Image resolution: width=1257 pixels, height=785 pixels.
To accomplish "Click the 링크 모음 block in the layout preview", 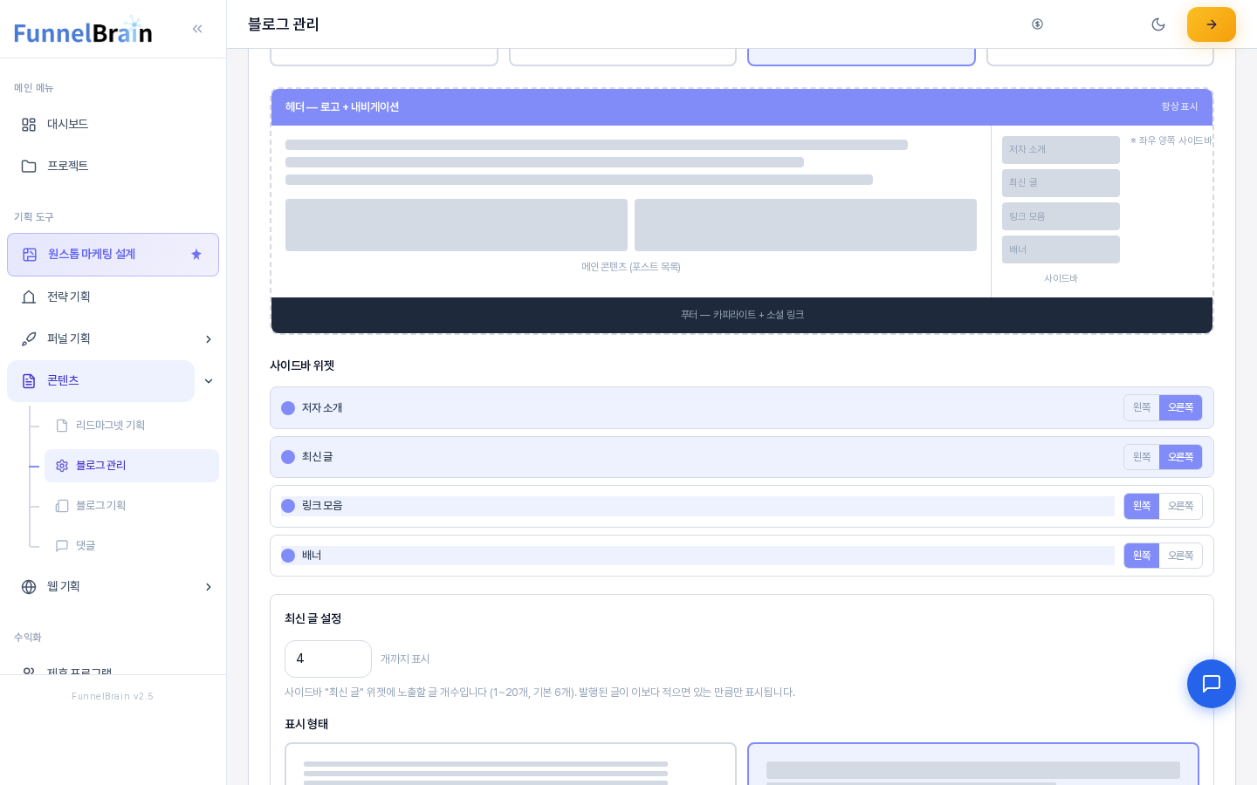I will tap(1061, 216).
